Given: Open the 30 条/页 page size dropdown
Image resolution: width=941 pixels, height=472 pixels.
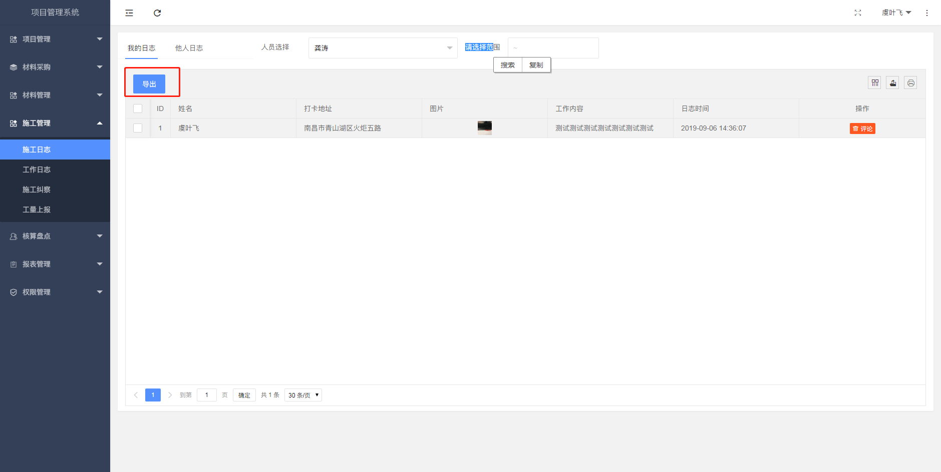Looking at the screenshot, I should (303, 395).
